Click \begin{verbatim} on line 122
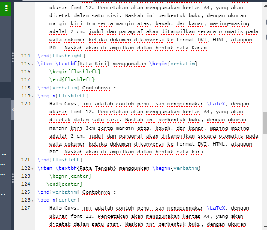This screenshot has width=267, height=230. pos(177,168)
